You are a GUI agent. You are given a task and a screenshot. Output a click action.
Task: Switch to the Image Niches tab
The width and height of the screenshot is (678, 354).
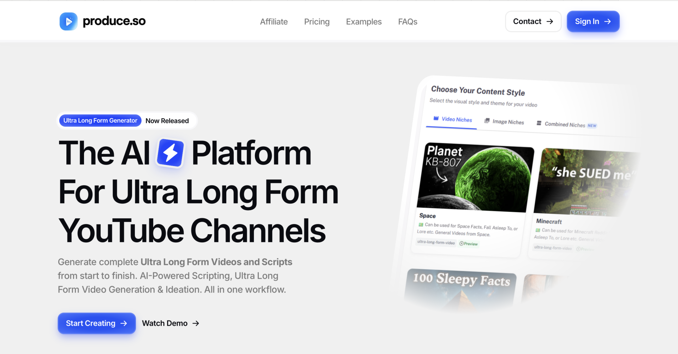[x=504, y=122]
